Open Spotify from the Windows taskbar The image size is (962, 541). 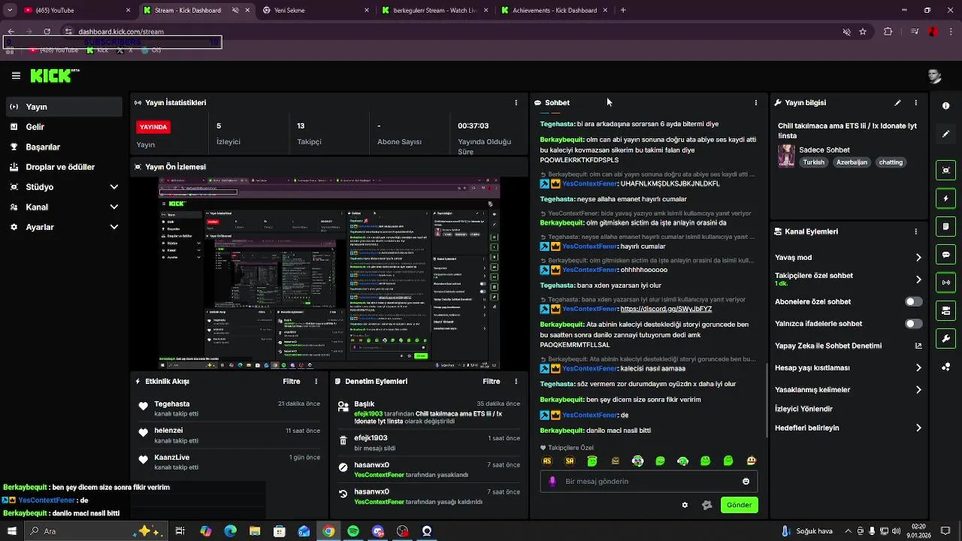point(353,531)
